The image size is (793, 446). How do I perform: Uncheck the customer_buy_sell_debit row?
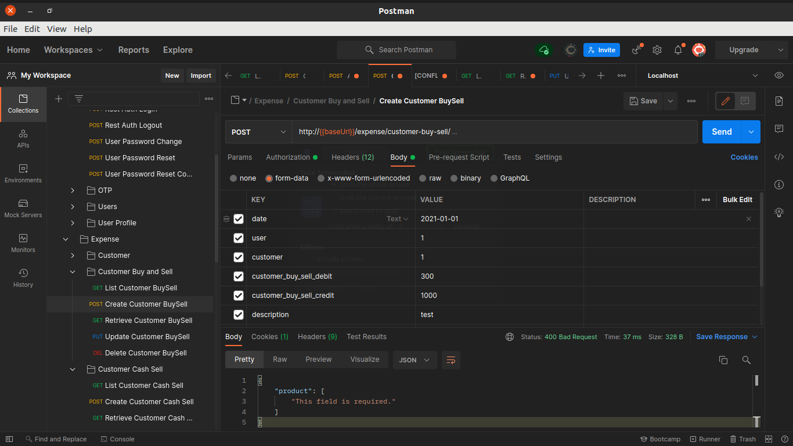[x=239, y=276]
